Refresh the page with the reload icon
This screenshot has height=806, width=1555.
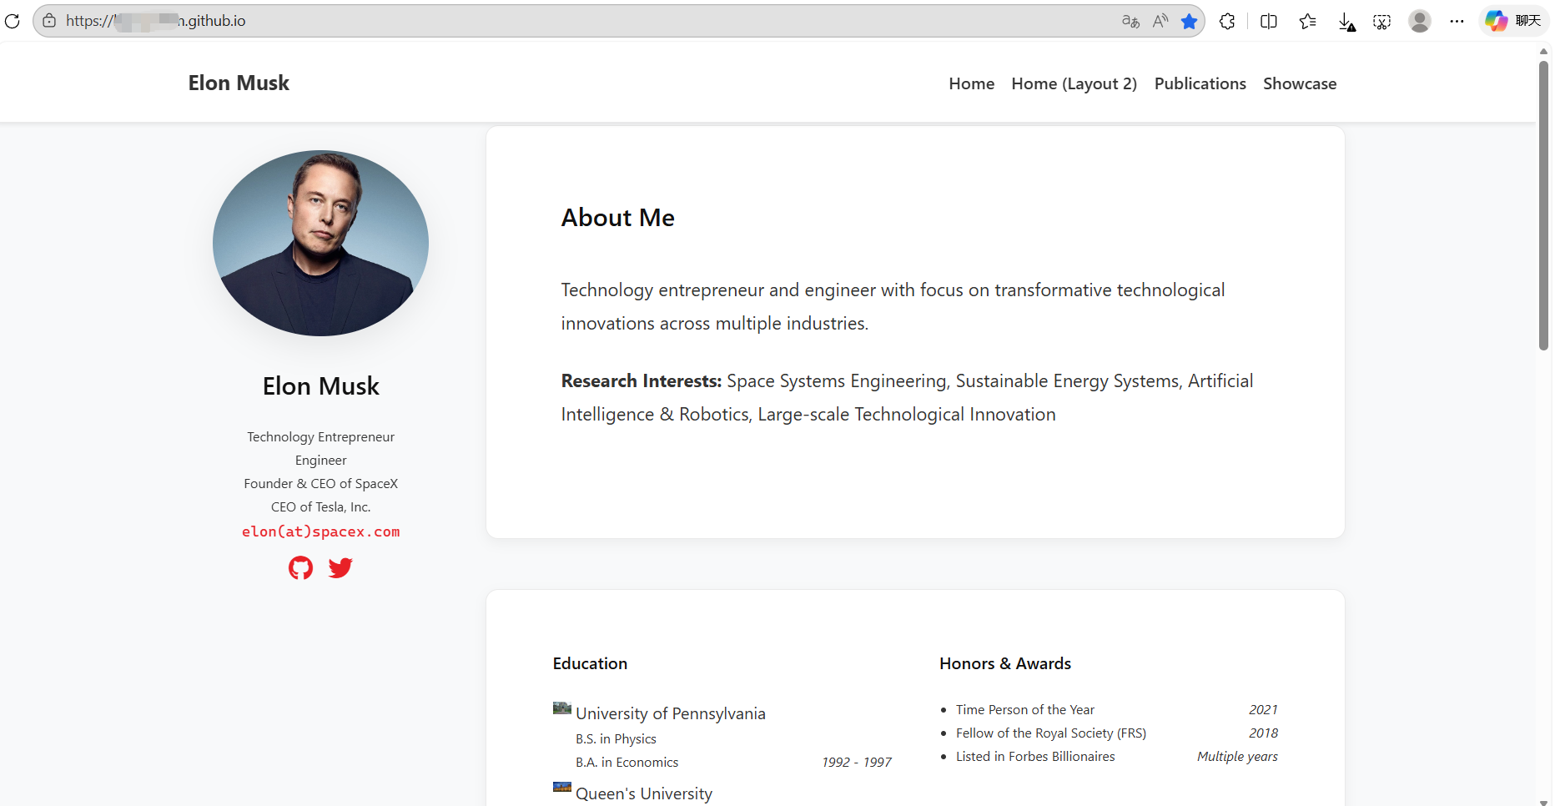coord(12,21)
